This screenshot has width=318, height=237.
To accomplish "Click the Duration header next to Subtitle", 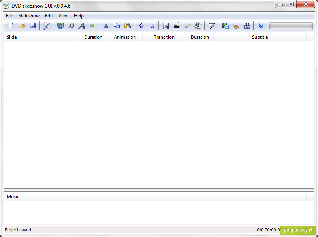I will [x=200, y=37].
